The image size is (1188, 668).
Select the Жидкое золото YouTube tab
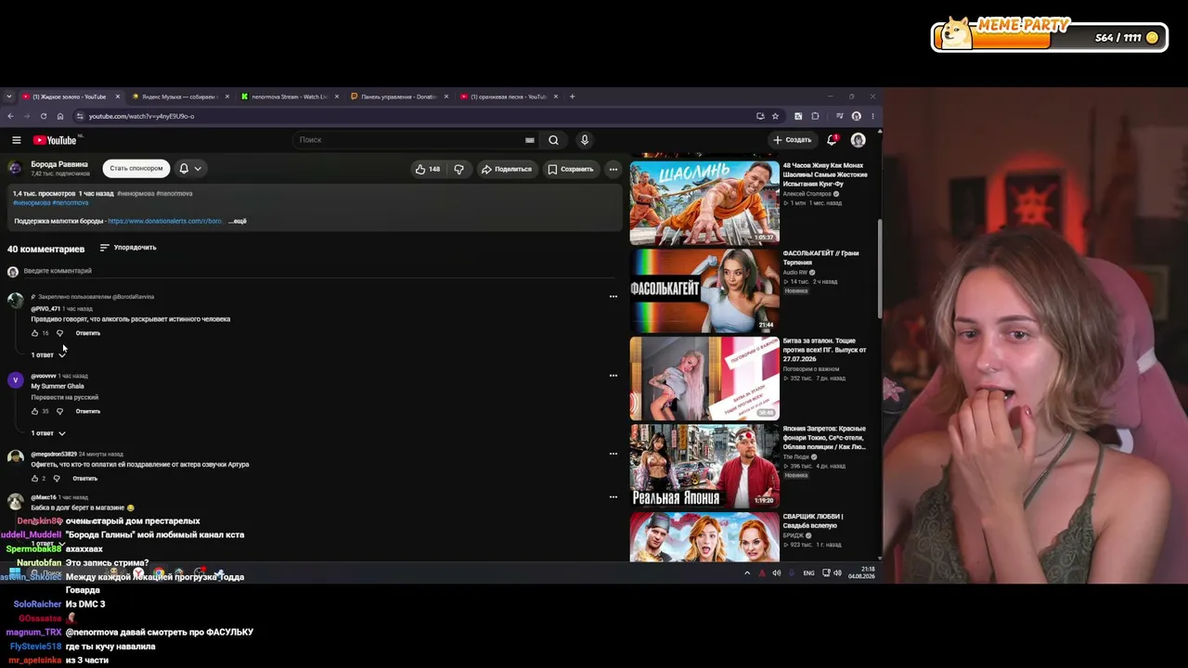(70, 96)
